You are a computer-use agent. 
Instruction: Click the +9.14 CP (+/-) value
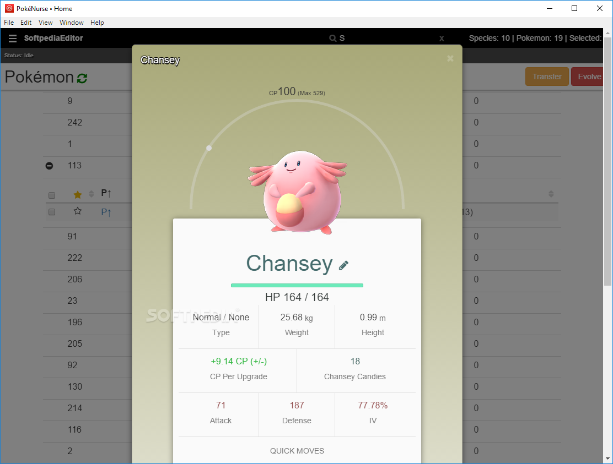239,362
